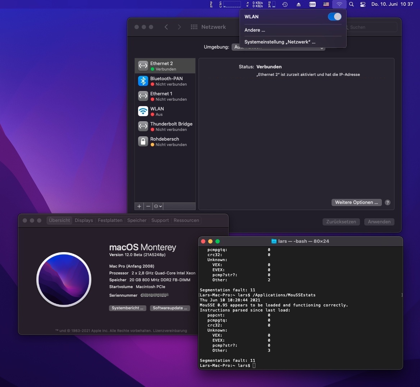Go back in Netzwerk preferences toolbar
The height and width of the screenshot is (387, 420).
[x=166, y=27]
